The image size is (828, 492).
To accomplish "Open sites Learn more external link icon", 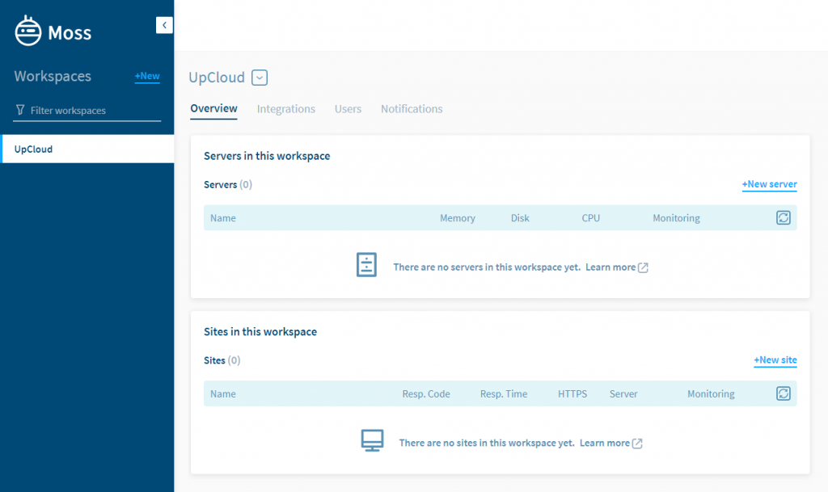I will [x=636, y=443].
